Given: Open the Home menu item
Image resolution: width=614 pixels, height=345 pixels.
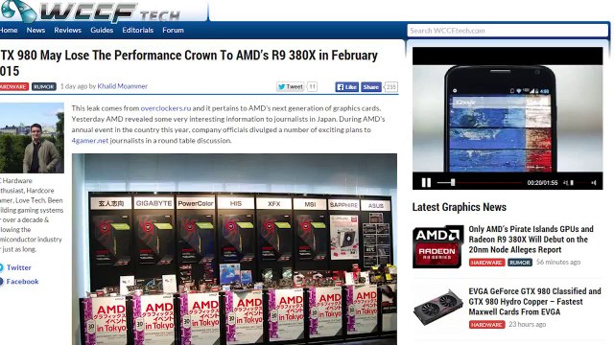Looking at the screenshot, I should pyautogui.click(x=9, y=30).
